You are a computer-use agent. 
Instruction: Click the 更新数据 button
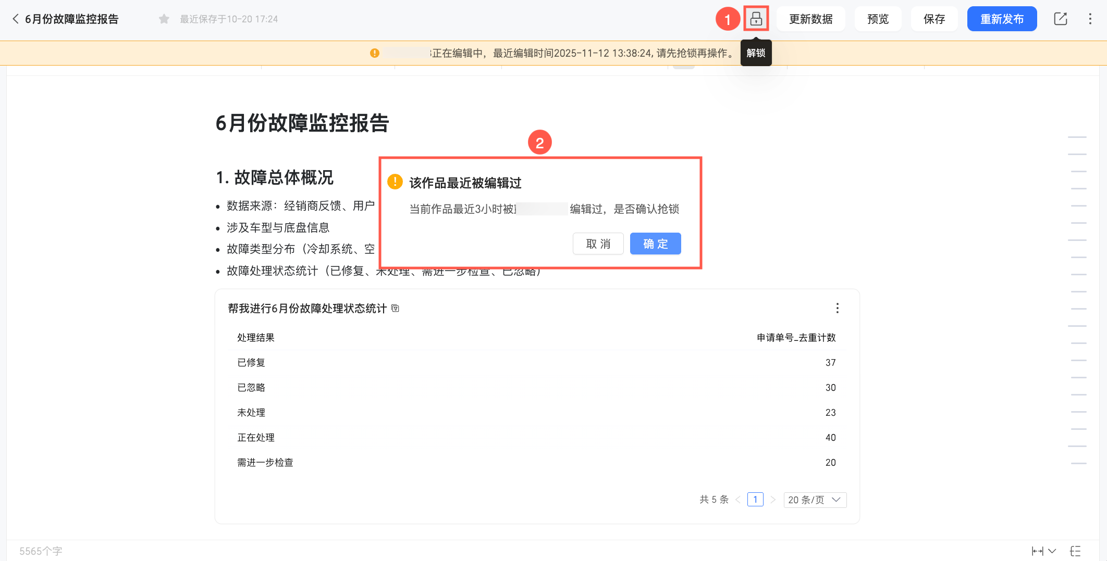tap(811, 19)
